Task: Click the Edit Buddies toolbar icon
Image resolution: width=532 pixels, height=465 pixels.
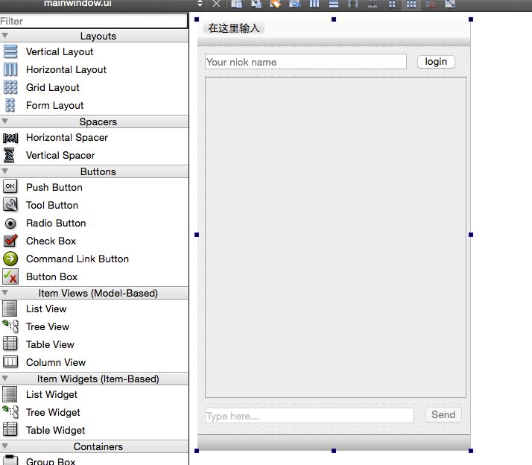Action: pyautogui.click(x=276, y=4)
